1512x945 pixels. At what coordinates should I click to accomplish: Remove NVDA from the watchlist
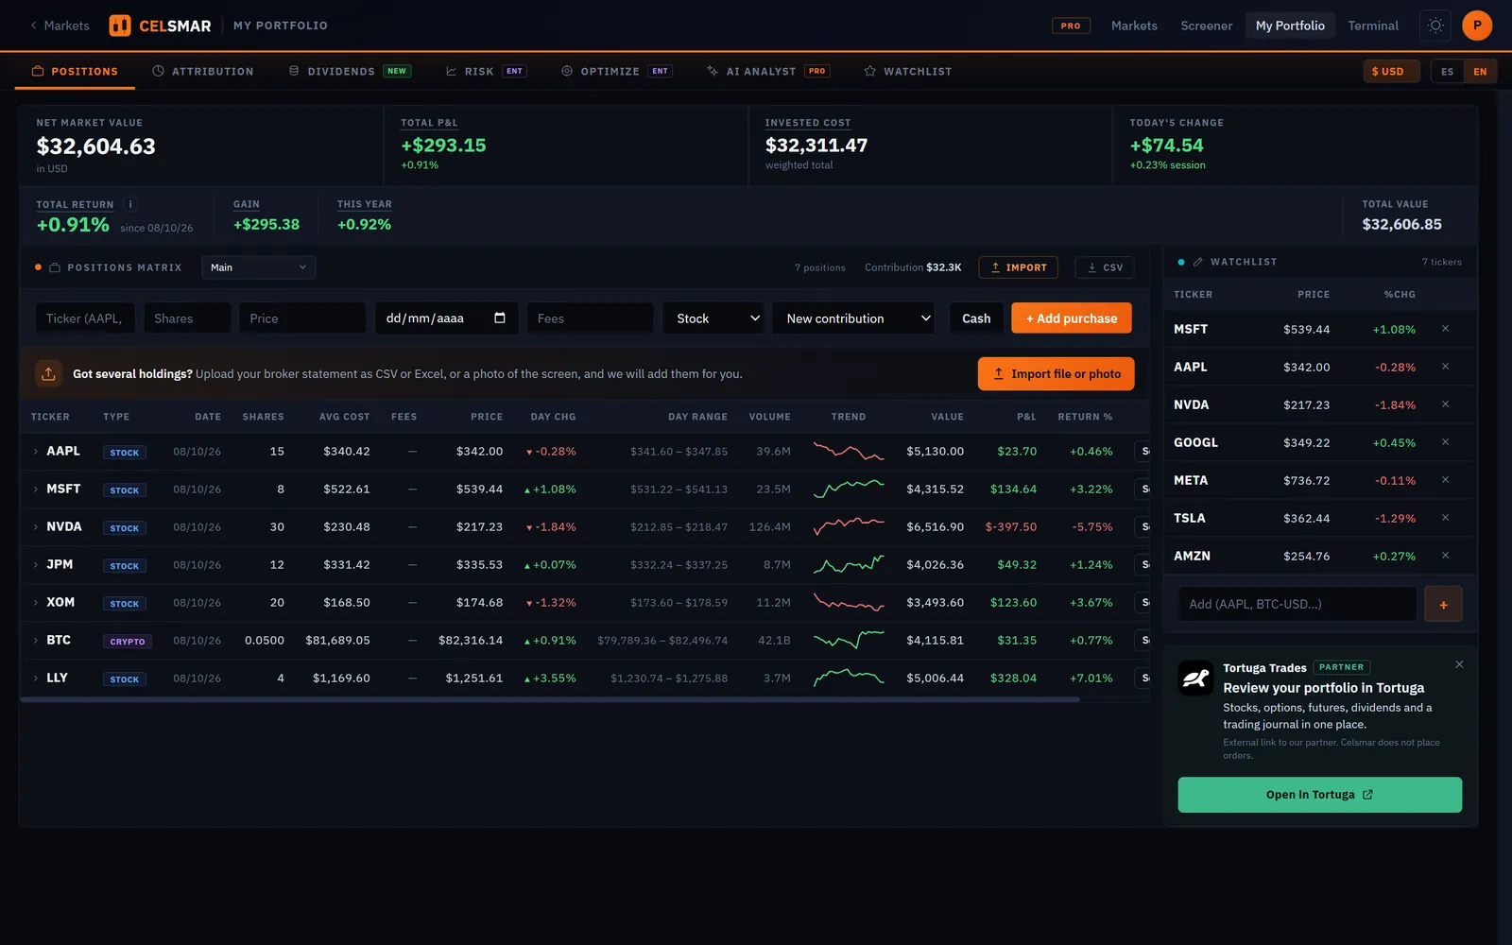pos(1445,404)
